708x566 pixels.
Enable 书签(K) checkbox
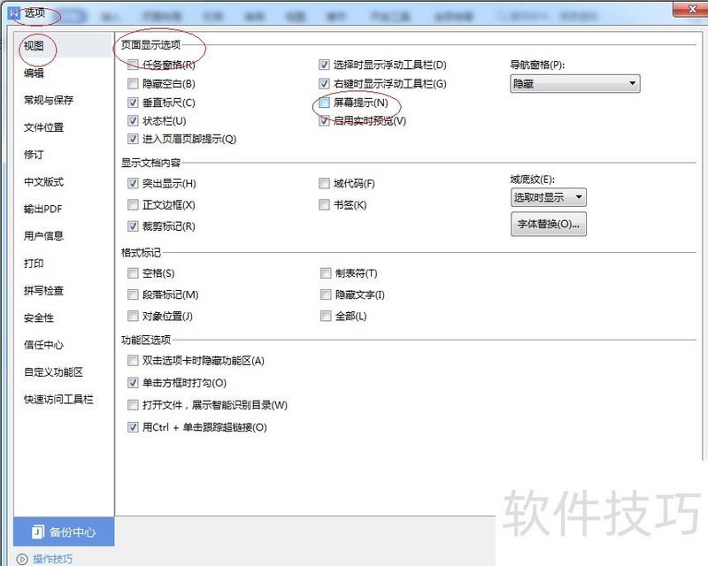[x=324, y=205]
